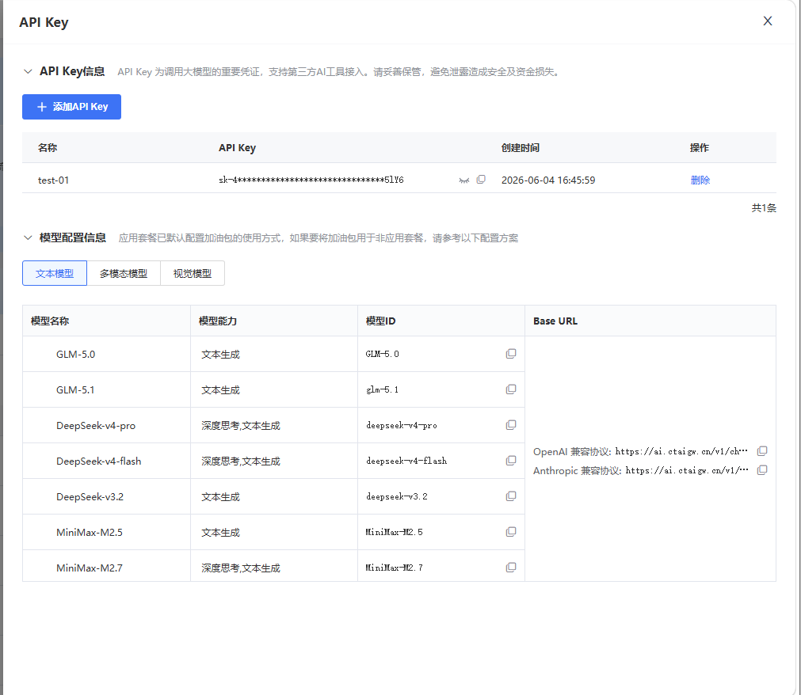Collapse the API Key信息 section

[x=28, y=71]
